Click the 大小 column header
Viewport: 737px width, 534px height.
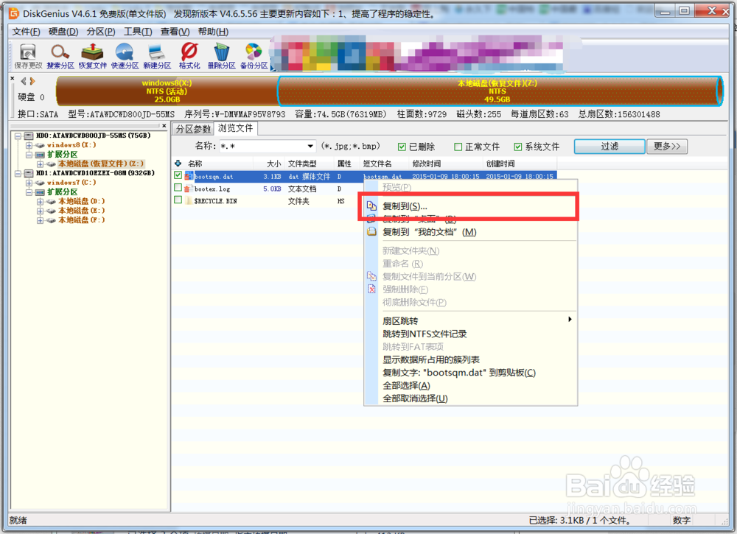270,164
